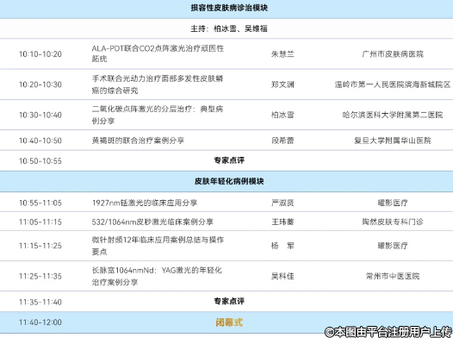
Task: Click 哈尔滨医科大学附属第二医院 affiliation
Action: (393, 115)
